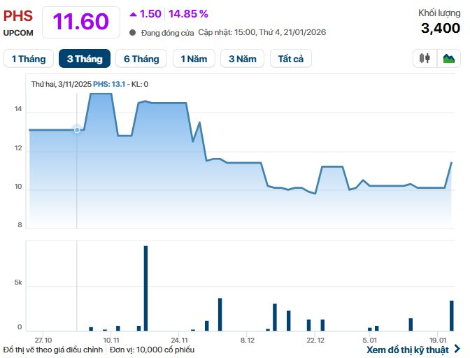Viewport: 470px width, 358px height.
Task: Select the active 3 Tháng range tab
Action: click(85, 59)
